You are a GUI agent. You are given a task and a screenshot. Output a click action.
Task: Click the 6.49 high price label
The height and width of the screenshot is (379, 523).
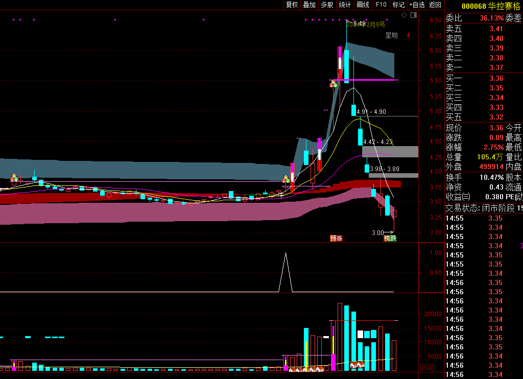click(x=359, y=23)
